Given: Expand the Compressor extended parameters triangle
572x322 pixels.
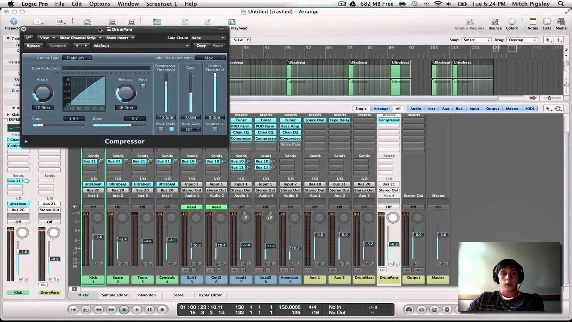Looking at the screenshot, I should pos(26,141).
